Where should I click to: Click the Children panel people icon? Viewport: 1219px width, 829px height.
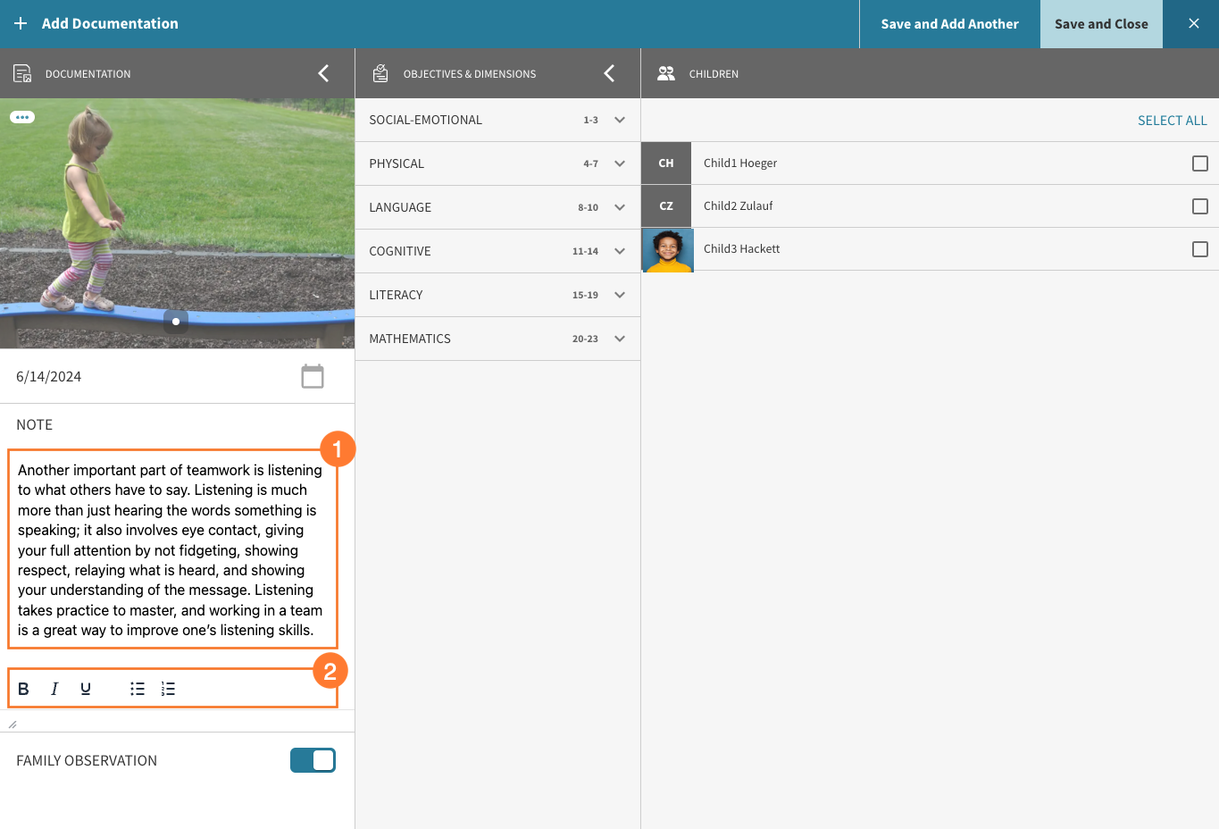666,73
